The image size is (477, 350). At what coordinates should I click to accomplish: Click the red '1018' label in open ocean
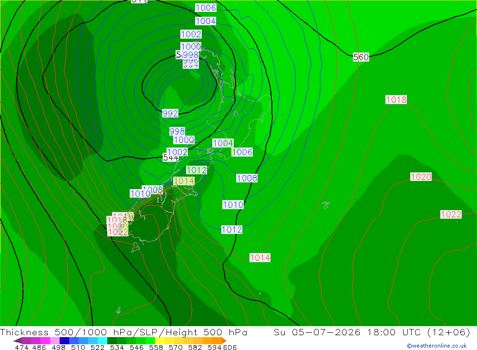(396, 100)
